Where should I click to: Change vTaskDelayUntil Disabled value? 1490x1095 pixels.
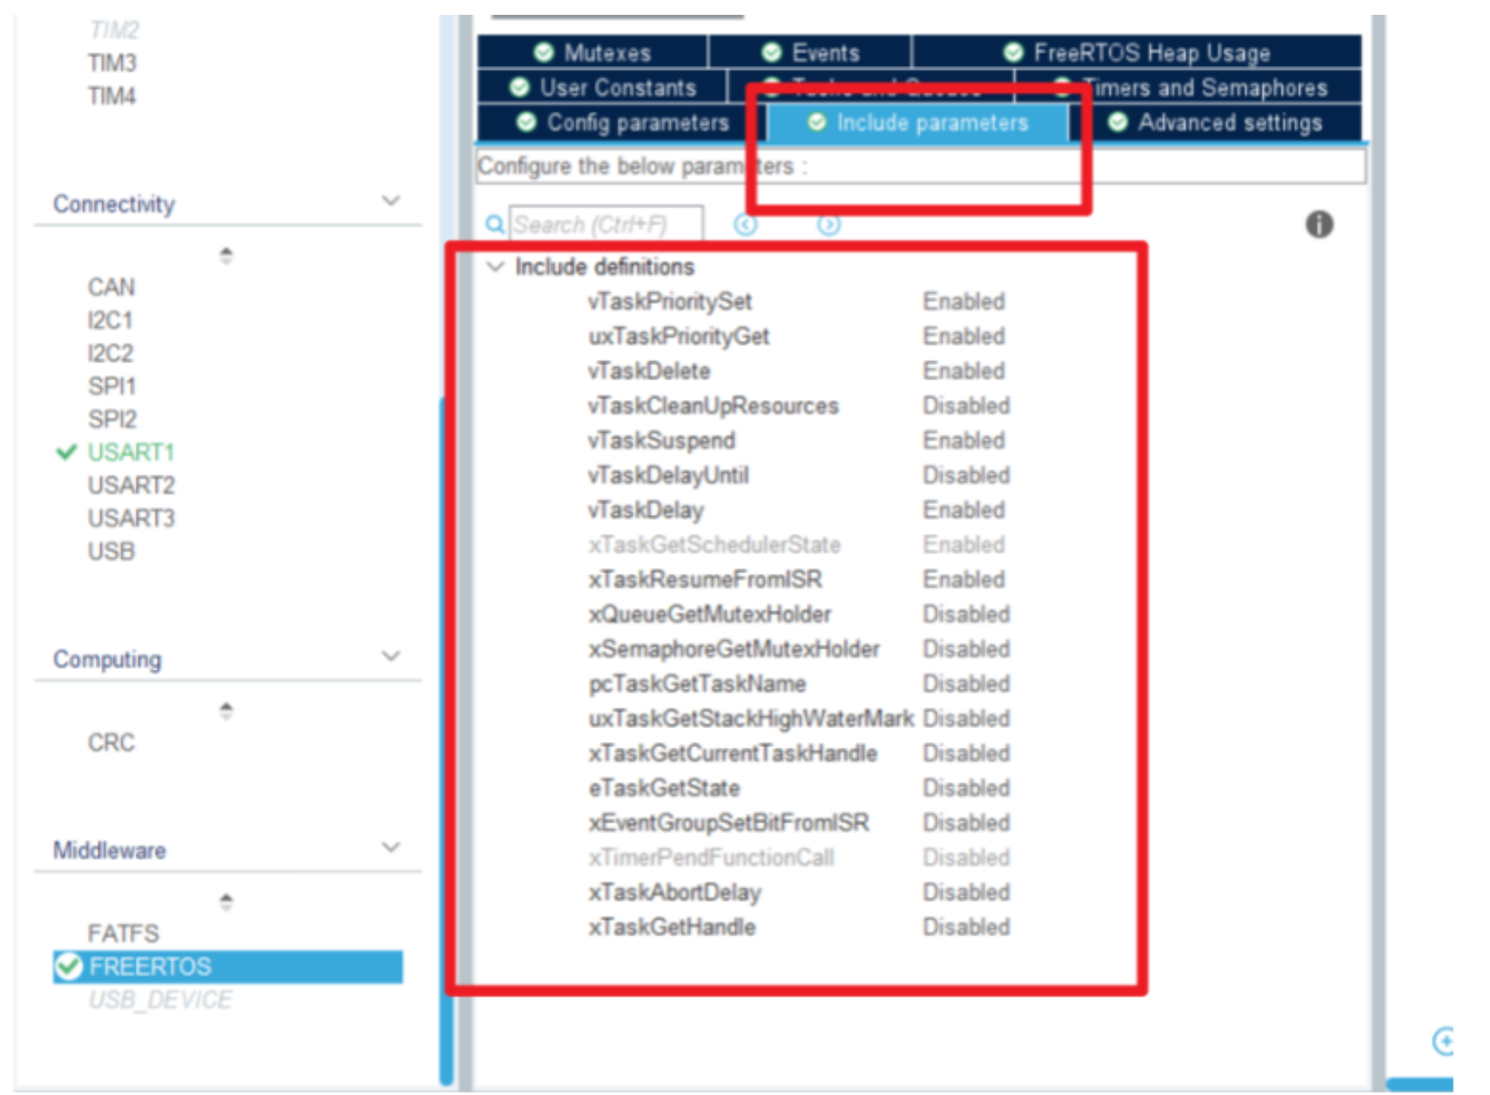point(966,475)
